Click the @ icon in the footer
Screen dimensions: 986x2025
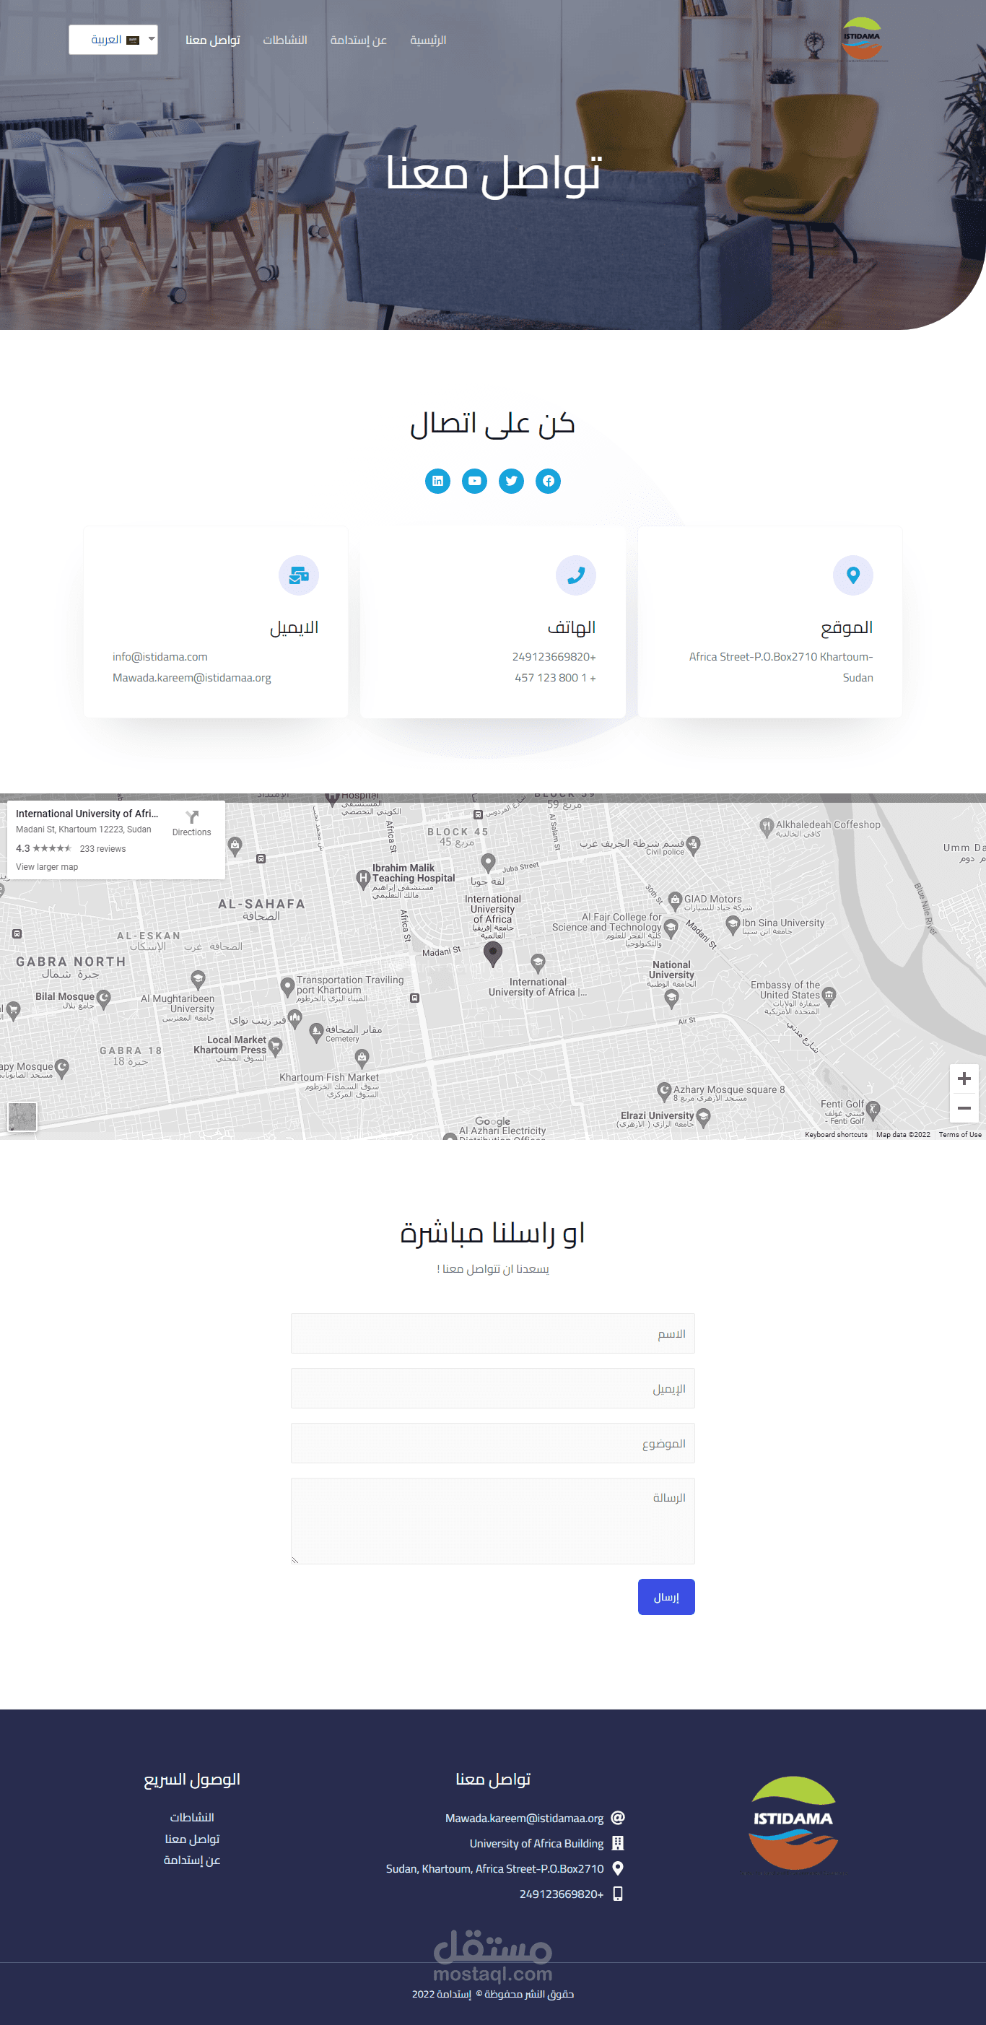tap(618, 1818)
